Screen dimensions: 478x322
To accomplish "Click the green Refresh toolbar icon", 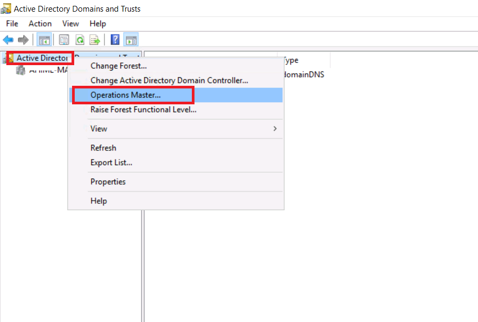I will 80,40.
